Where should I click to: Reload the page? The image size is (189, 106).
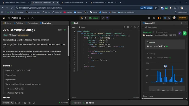coord(11,8)
